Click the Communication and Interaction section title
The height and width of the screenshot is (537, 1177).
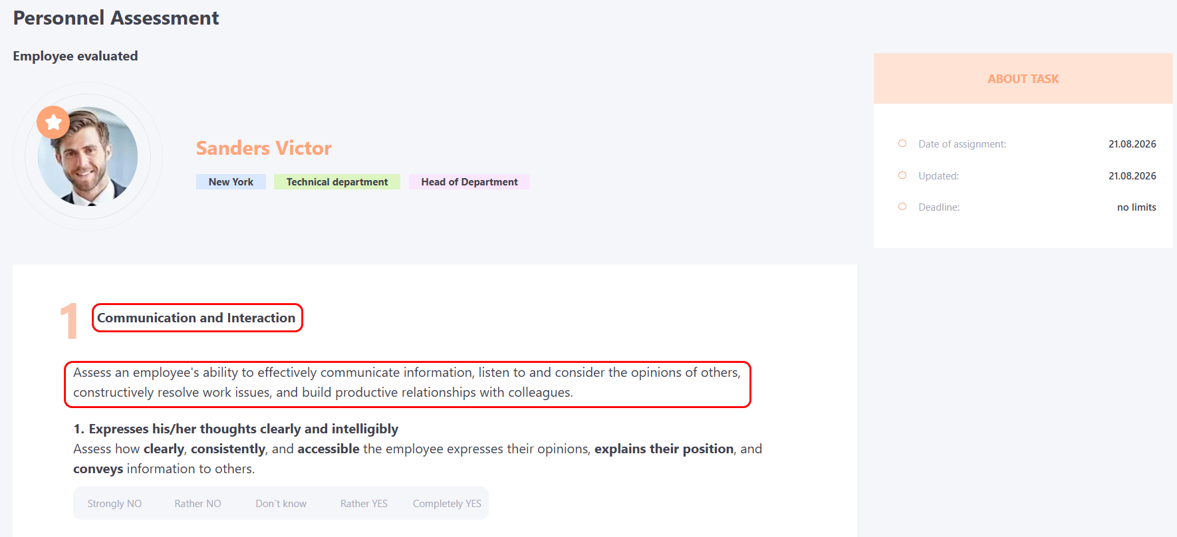[196, 318]
